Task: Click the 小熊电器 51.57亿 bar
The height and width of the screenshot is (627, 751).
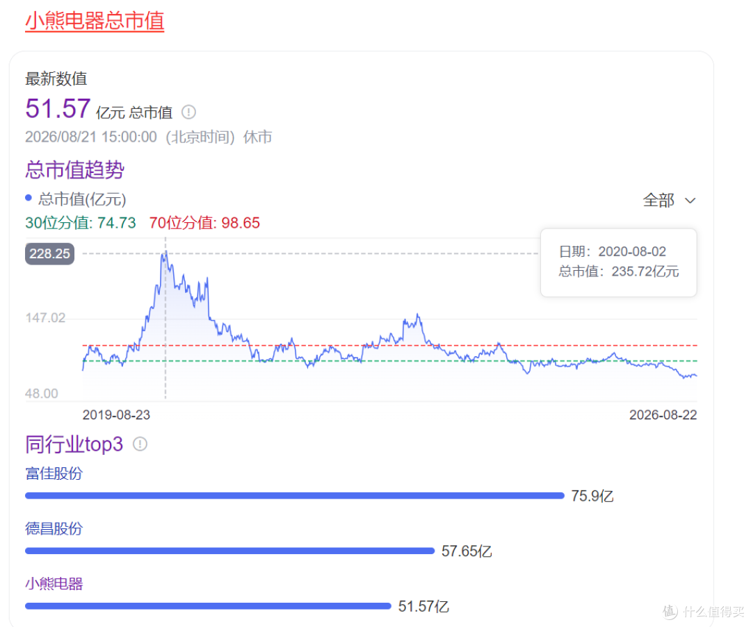Action: pos(209,606)
